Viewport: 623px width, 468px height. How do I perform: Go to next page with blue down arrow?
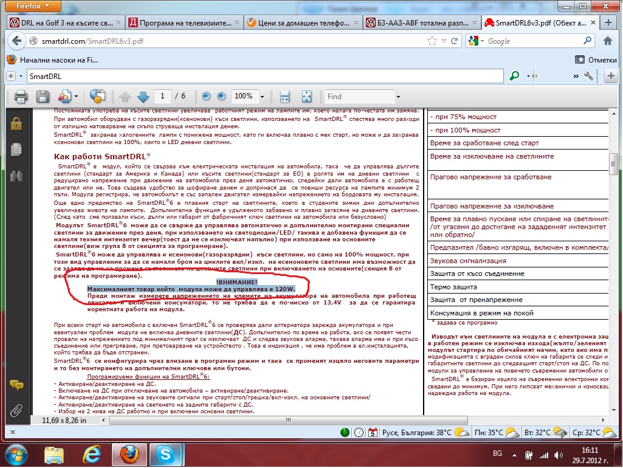pyautogui.click(x=143, y=97)
